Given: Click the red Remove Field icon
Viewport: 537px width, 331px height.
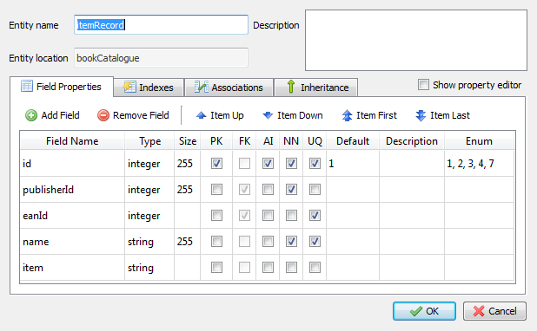Looking at the screenshot, I should [x=103, y=115].
